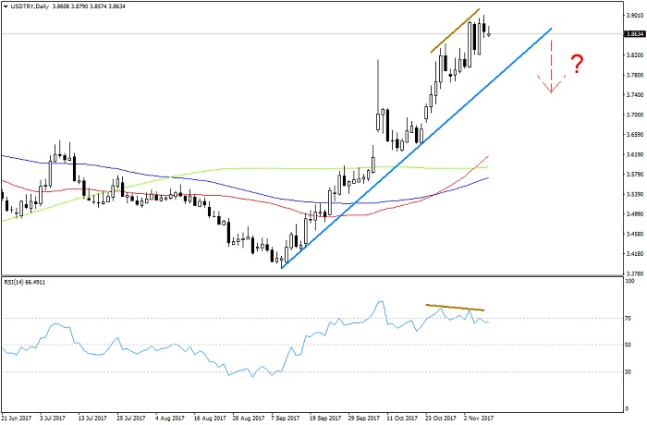Click the RSI 30 level axis label
The image size is (647, 425).
(x=629, y=371)
